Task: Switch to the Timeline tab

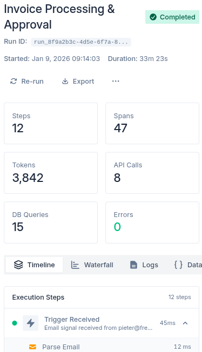Action: 34,265
